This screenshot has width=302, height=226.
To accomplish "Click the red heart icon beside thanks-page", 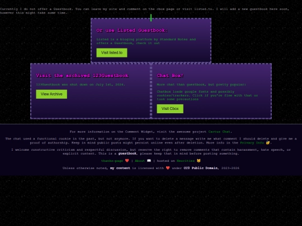I will (x=127, y=161).
